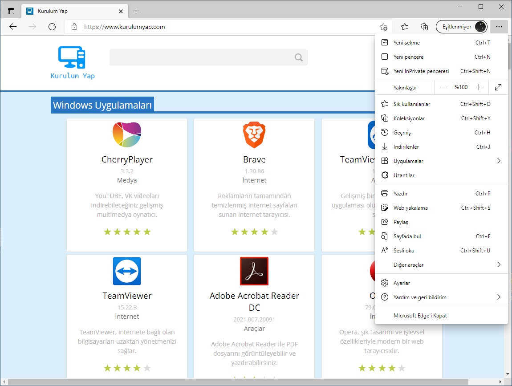Click CherryPlayer star rating
Viewport: 512px width, 386px height.
click(x=127, y=232)
